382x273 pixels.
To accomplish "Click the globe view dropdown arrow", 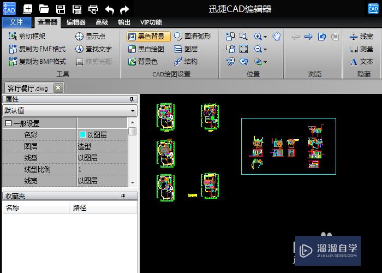I will (x=265, y=62).
